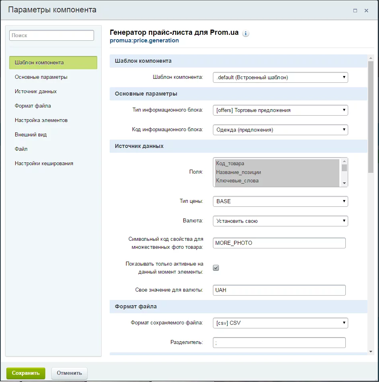379x382 pixels.
Task: Jump to the Настройки кеширования section
Action: click(44, 163)
